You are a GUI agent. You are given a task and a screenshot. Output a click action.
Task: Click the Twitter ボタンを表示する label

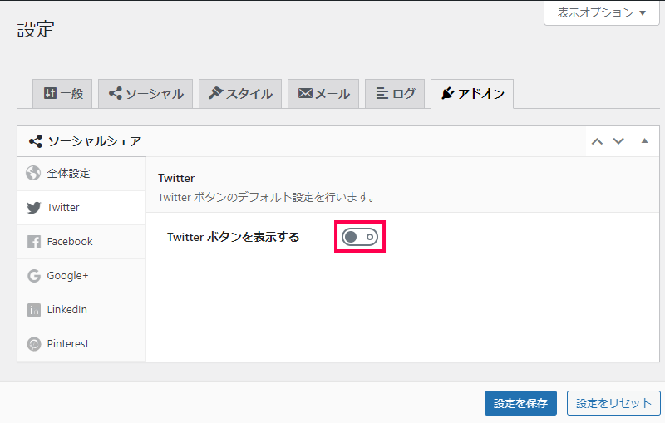point(234,237)
